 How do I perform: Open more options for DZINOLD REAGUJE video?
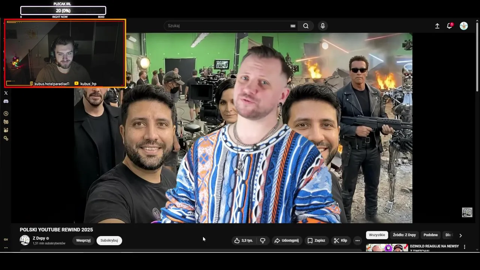(x=465, y=247)
